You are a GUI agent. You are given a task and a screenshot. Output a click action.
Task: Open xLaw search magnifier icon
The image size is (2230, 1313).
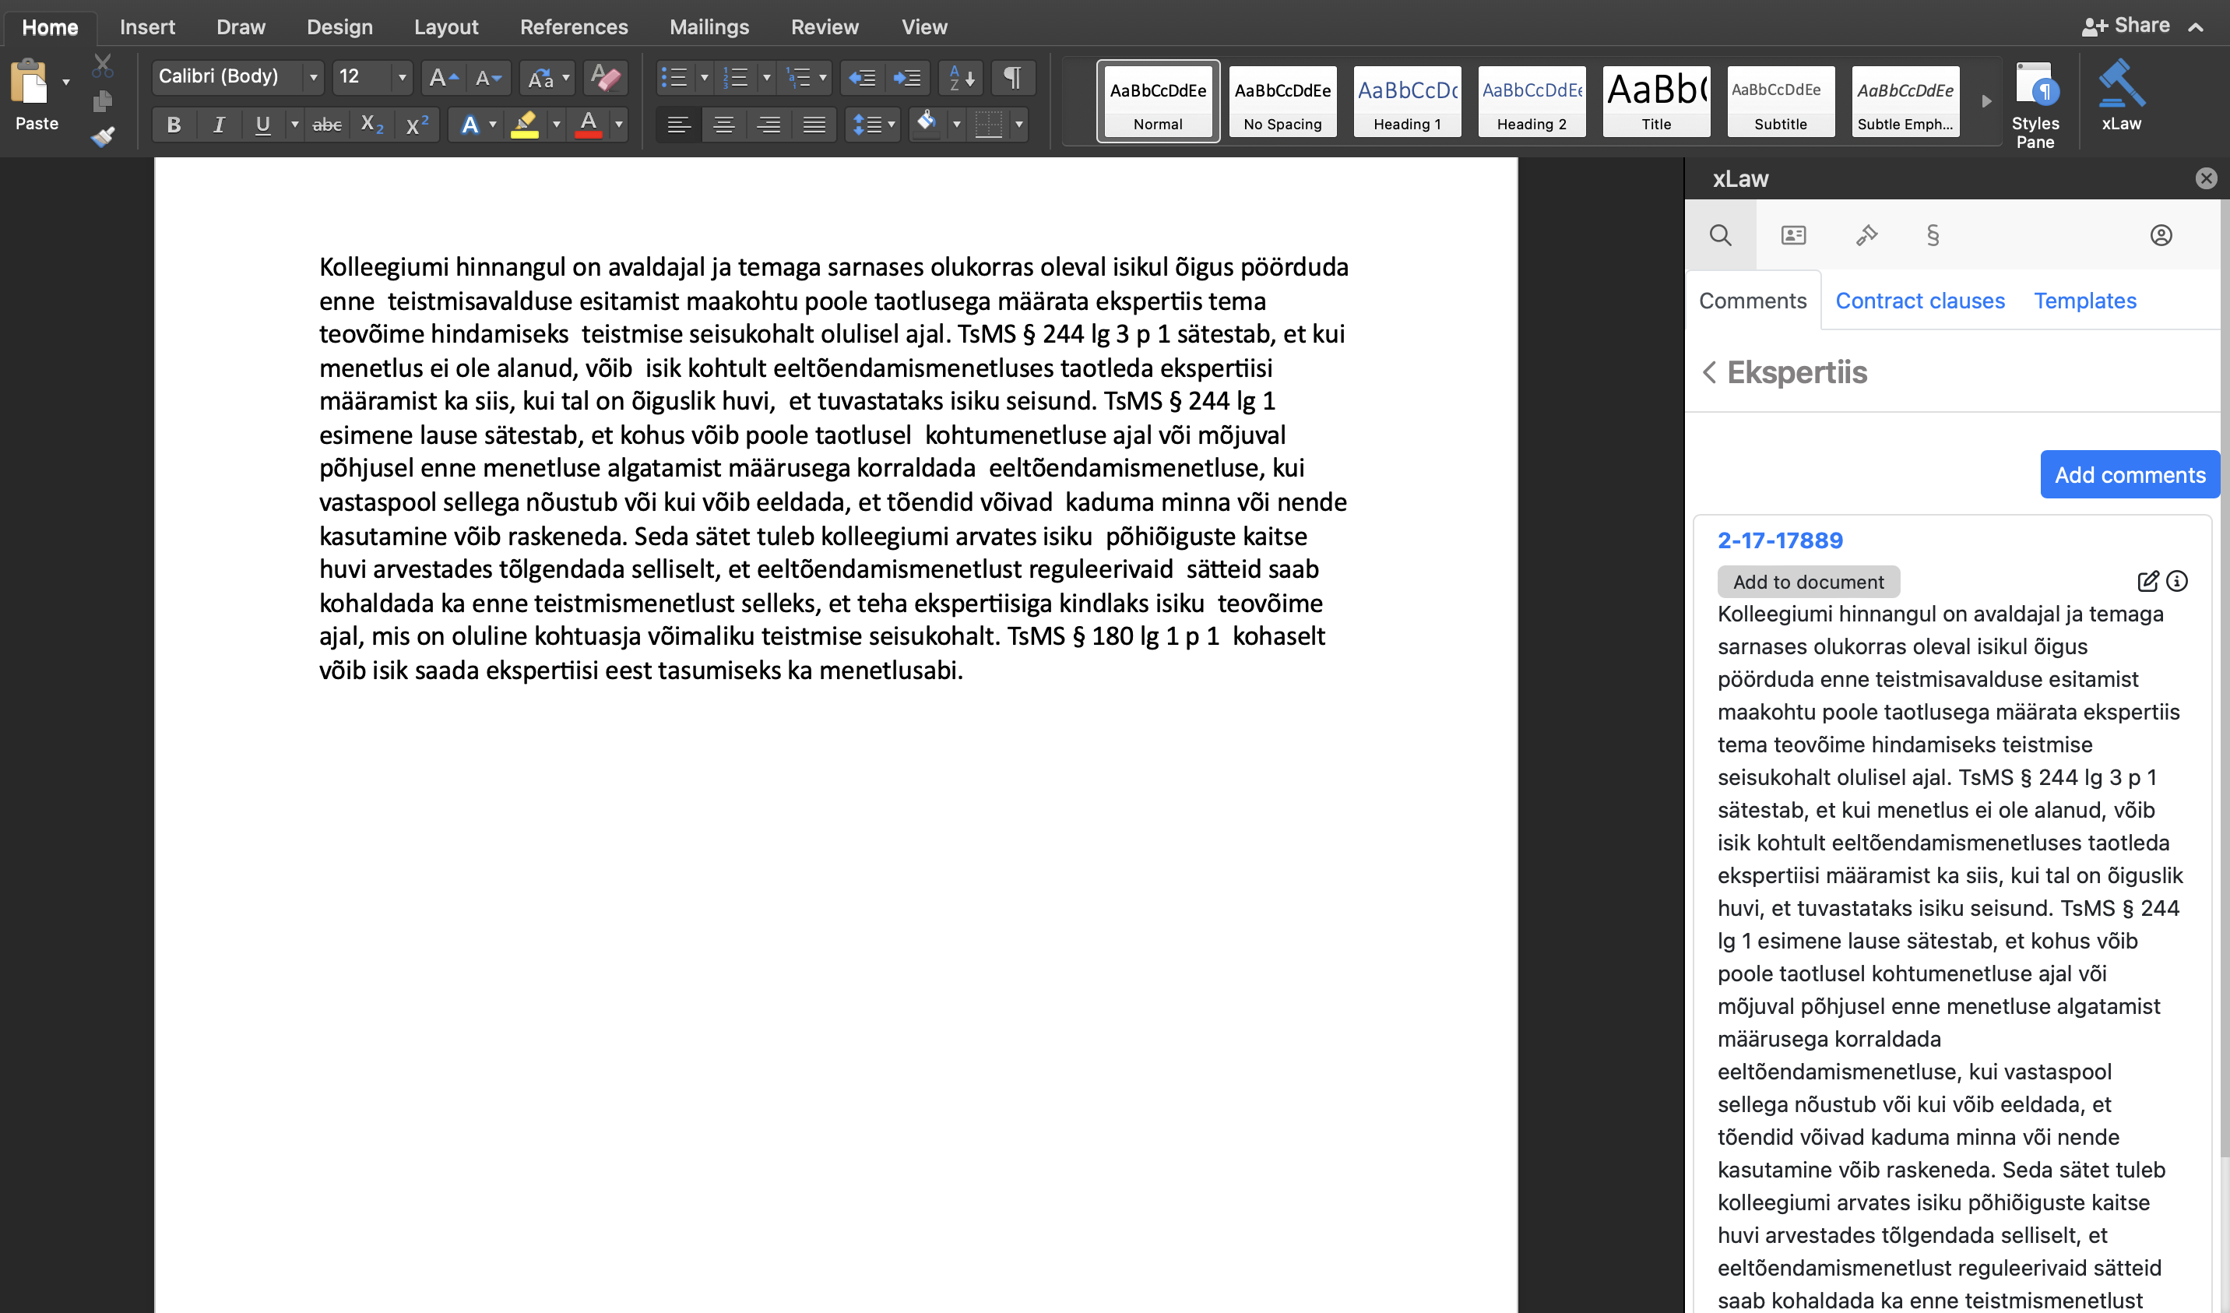1720,235
